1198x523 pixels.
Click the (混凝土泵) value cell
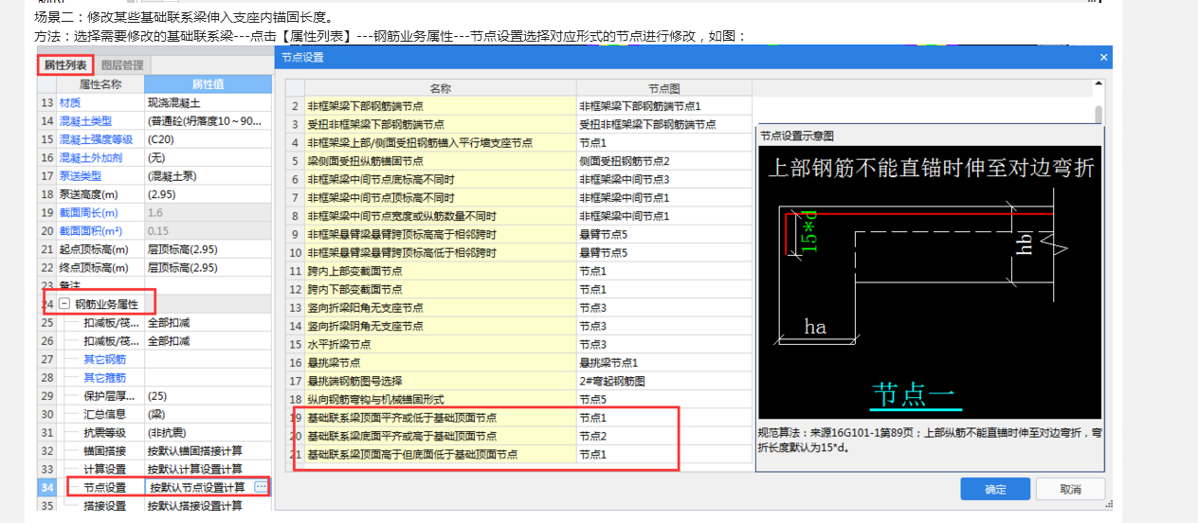pyautogui.click(x=208, y=176)
